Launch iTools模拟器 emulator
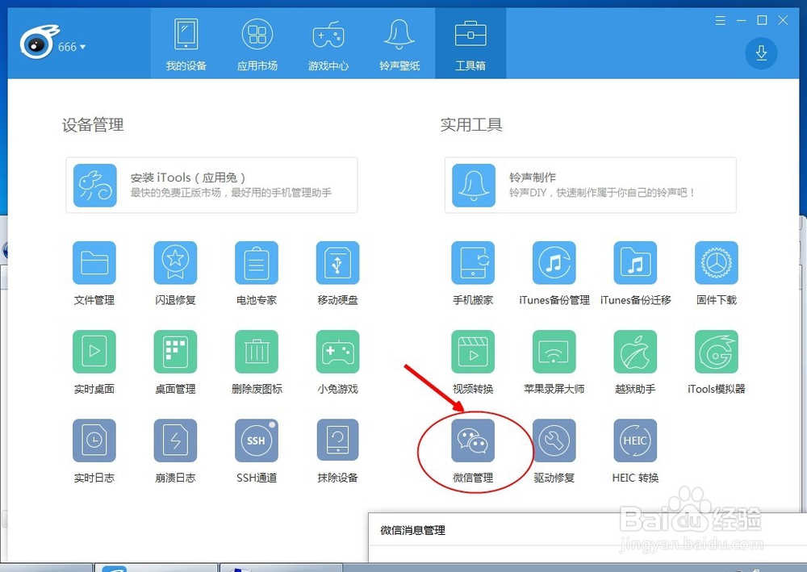The width and height of the screenshot is (807, 572). 717,352
